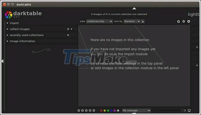The width and height of the screenshot is (201, 115).
Task: Expand the image information module
Action: (7, 41)
